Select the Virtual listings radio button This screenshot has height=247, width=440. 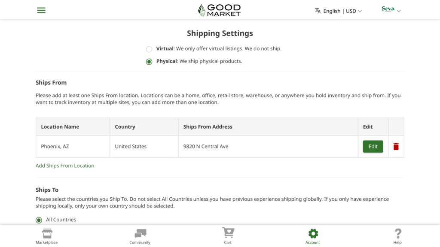(x=149, y=49)
